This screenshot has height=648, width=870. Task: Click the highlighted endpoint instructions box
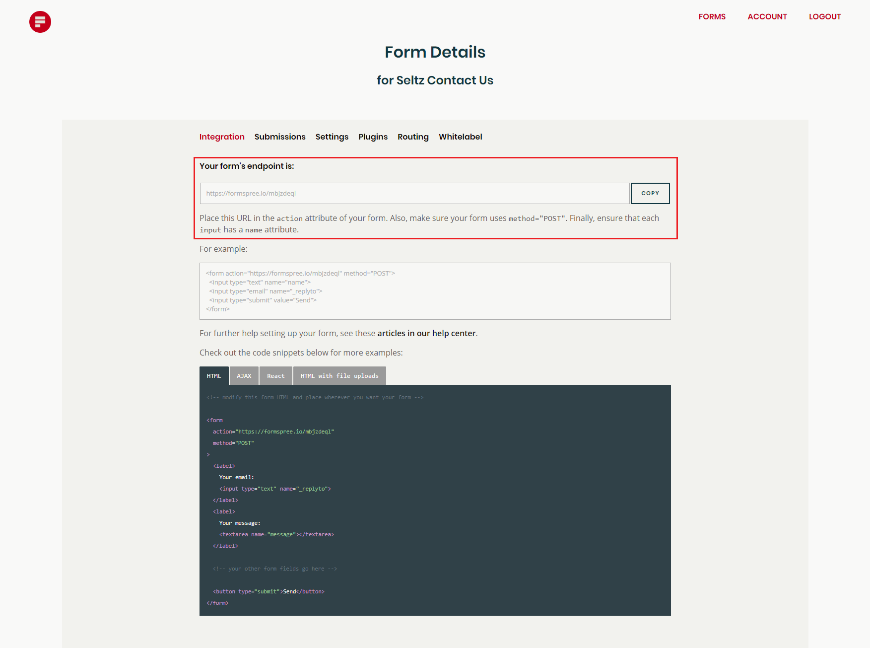coord(435,198)
